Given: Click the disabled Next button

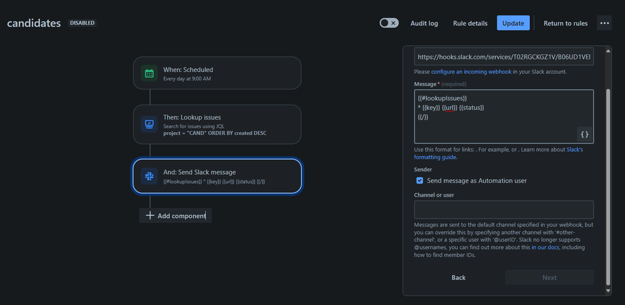Looking at the screenshot, I should [x=549, y=277].
